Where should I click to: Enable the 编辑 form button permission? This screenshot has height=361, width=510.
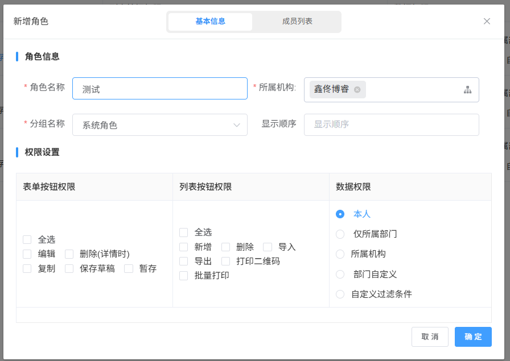pos(27,254)
